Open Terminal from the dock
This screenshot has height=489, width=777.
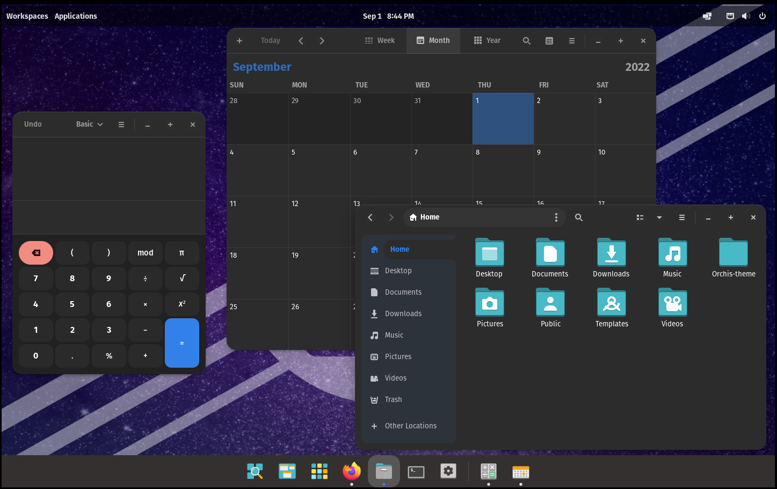click(x=416, y=472)
